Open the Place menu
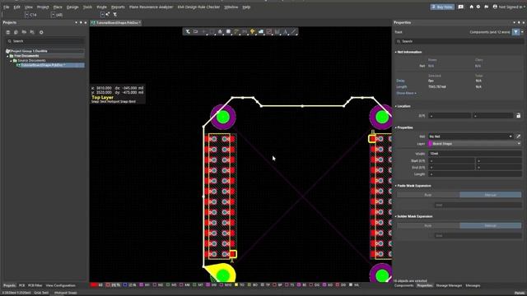Viewport: 527px width, 296px height. pyautogui.click(x=58, y=7)
